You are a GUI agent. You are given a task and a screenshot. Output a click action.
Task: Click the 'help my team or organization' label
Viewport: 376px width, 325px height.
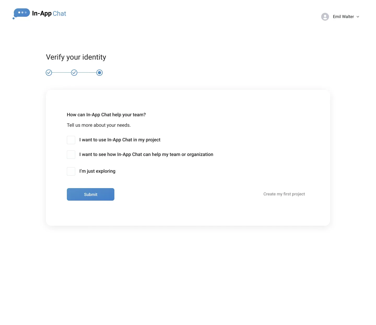pyautogui.click(x=146, y=154)
